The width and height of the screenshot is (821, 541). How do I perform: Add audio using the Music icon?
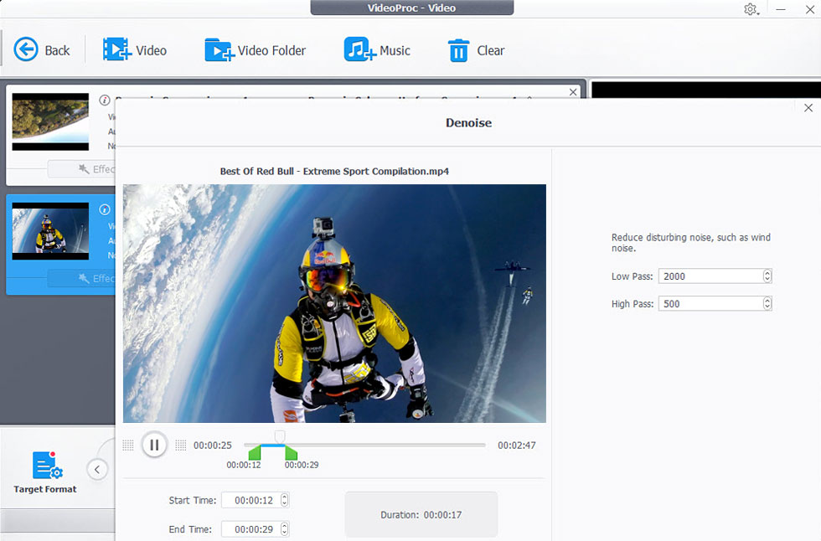(359, 50)
